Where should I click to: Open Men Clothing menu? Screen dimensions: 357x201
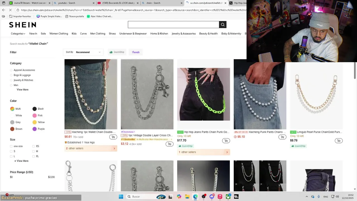(x=98, y=33)
